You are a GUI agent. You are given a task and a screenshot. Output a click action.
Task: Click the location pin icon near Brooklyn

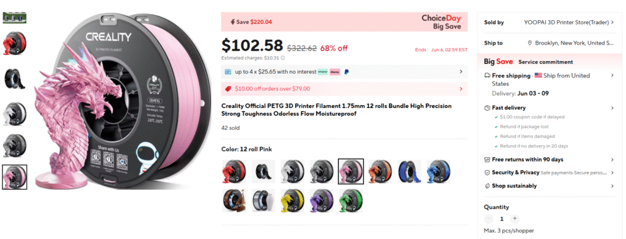pos(530,43)
